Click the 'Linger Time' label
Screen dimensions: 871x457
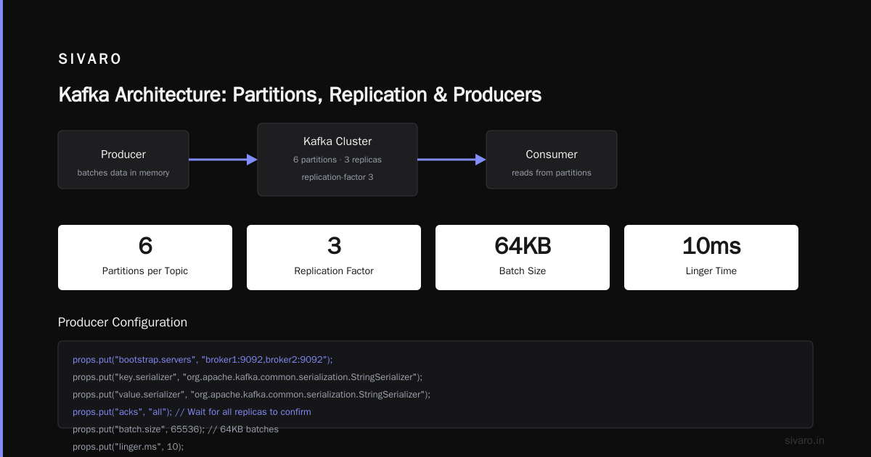click(711, 271)
